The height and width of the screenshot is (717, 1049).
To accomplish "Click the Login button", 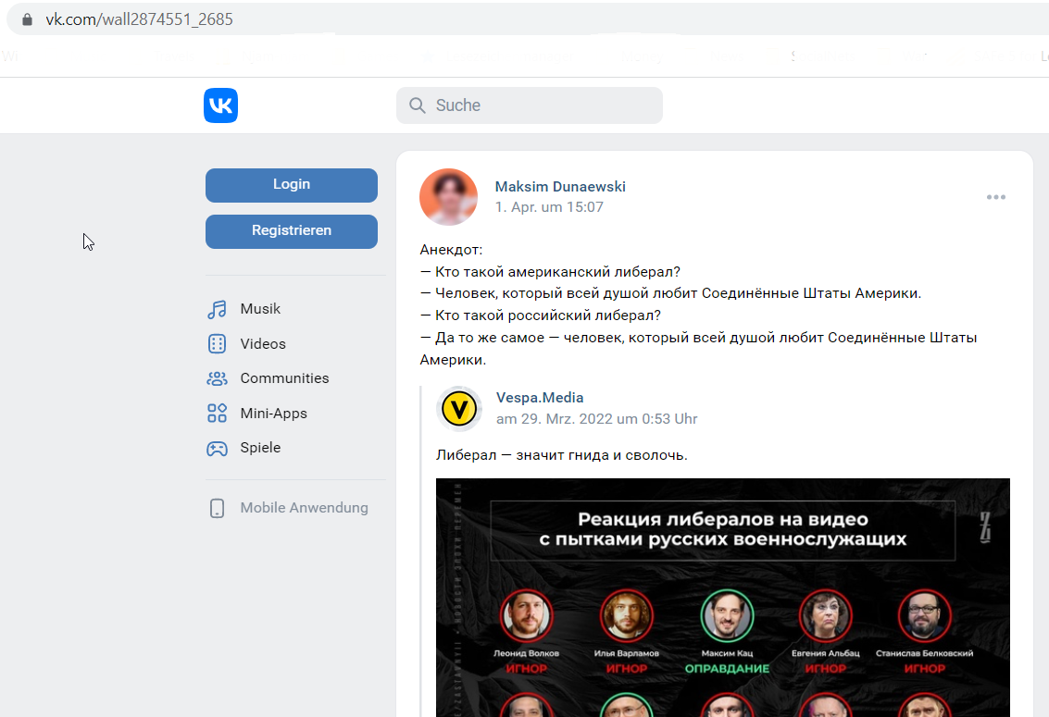I will point(292,185).
